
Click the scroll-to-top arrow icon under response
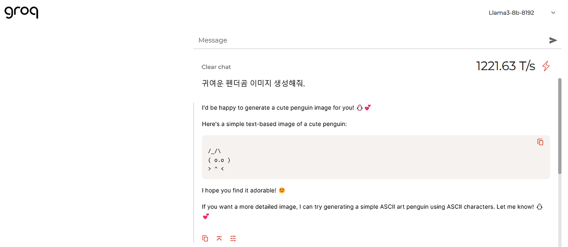(x=219, y=238)
